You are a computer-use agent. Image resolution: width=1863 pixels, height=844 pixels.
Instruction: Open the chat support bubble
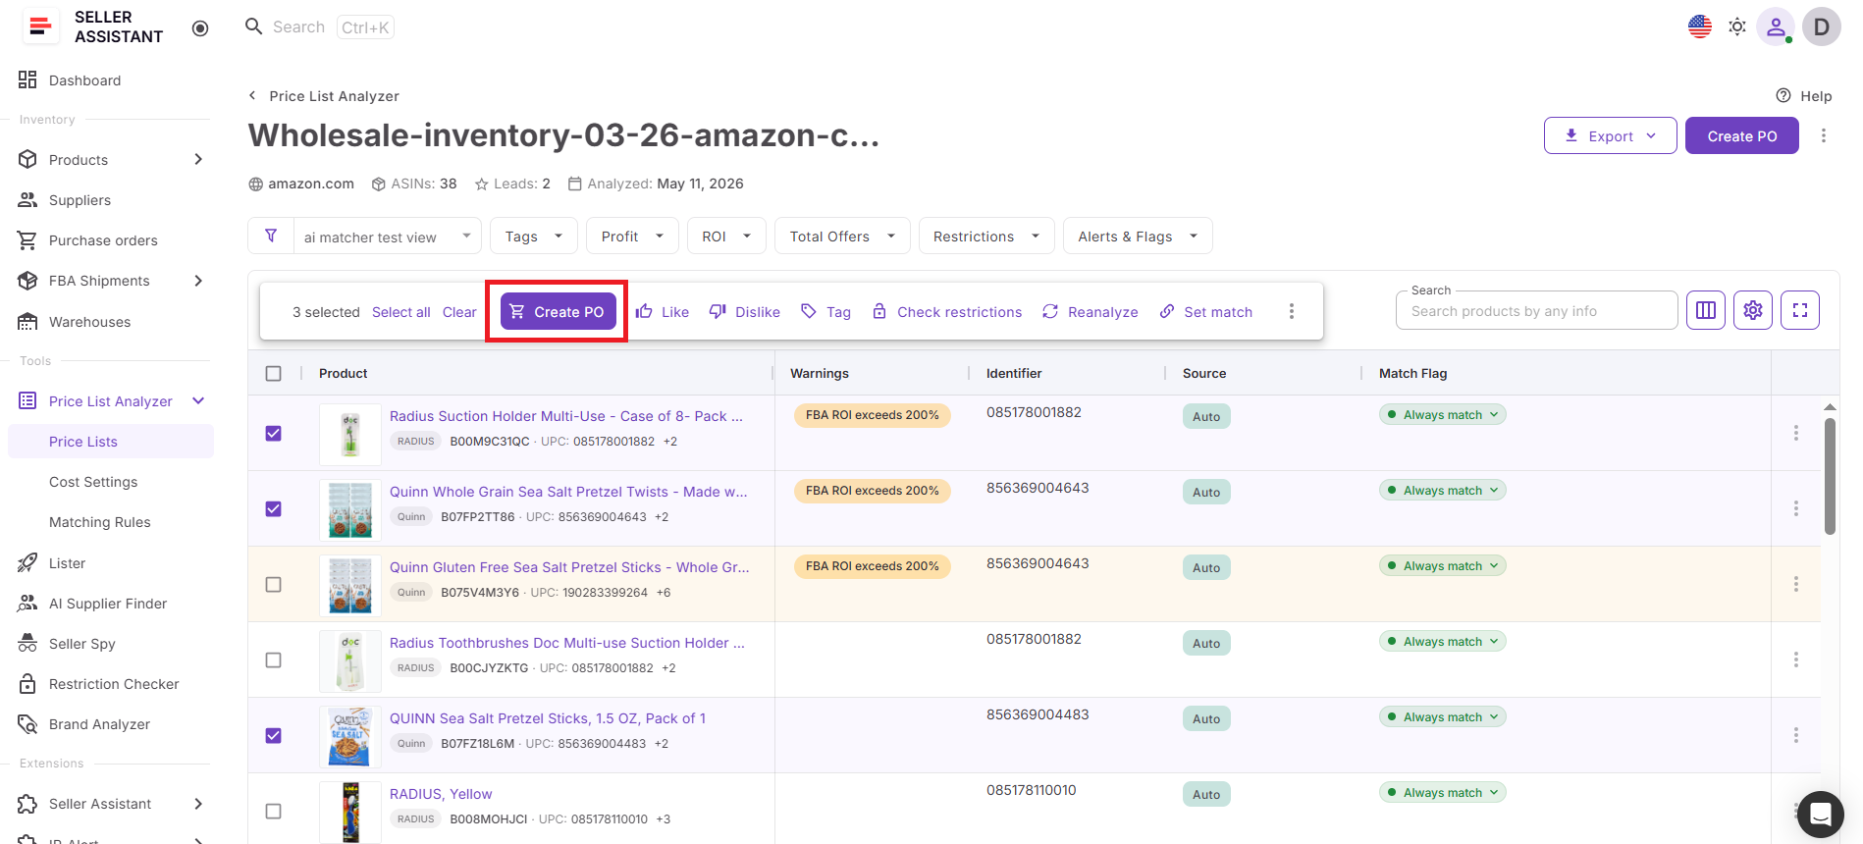point(1821,815)
